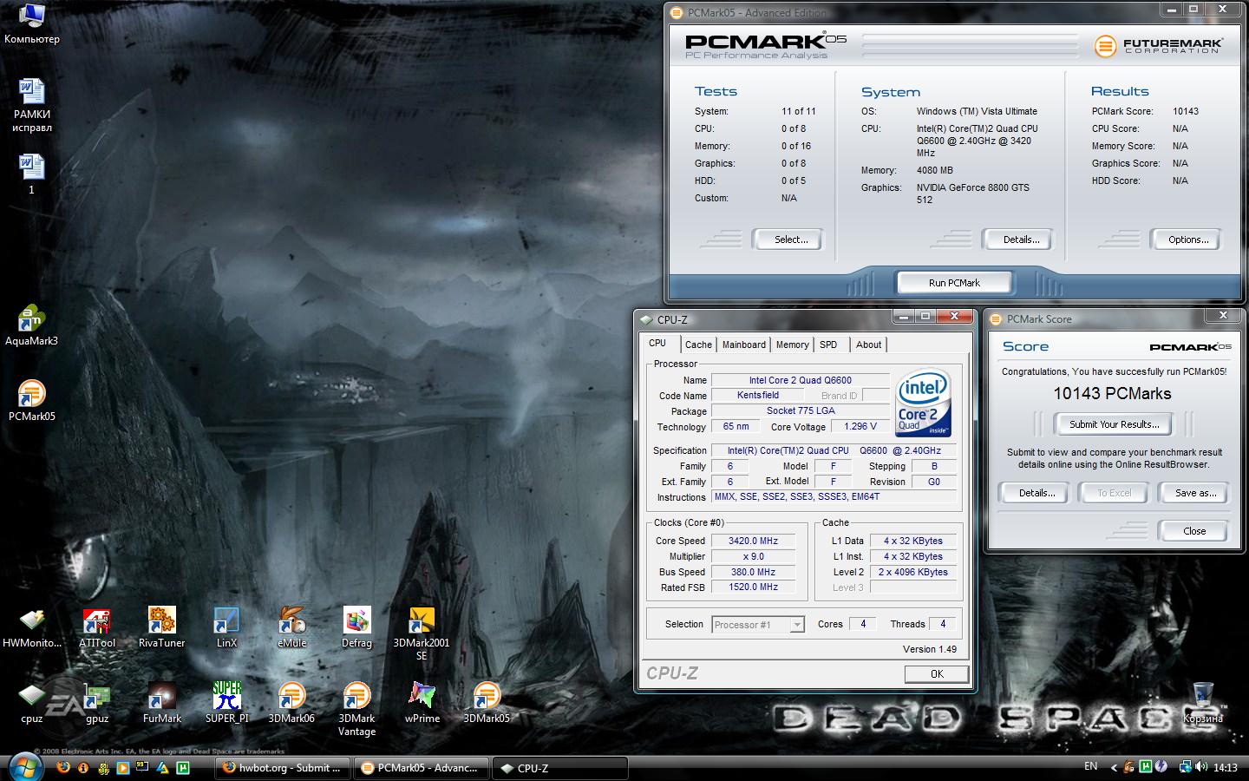This screenshot has width=1249, height=781.
Task: Click the EN language indicator
Action: tap(1090, 766)
